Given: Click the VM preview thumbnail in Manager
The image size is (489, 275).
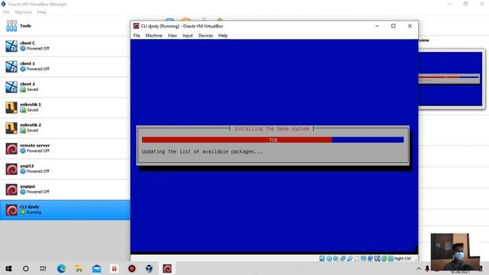Looking at the screenshot, I should 450,79.
